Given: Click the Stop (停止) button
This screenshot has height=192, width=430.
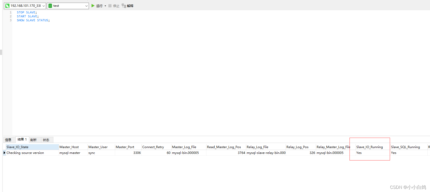Looking at the screenshot, I should [x=114, y=6].
